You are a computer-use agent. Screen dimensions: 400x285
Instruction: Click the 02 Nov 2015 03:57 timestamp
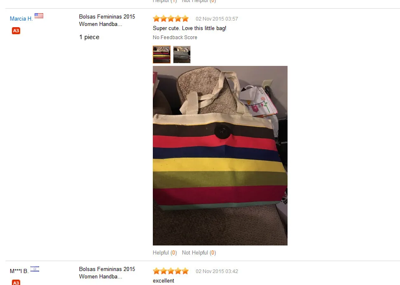coord(217,19)
